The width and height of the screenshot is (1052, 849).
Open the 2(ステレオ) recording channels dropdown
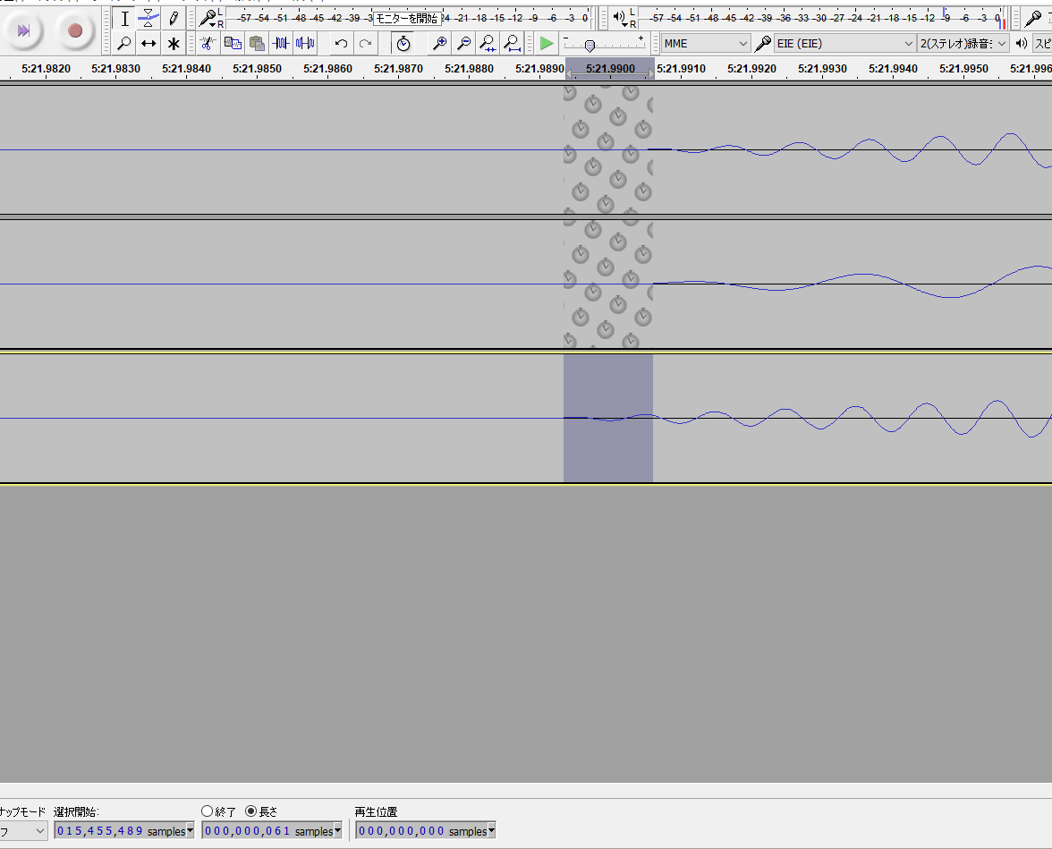point(963,43)
